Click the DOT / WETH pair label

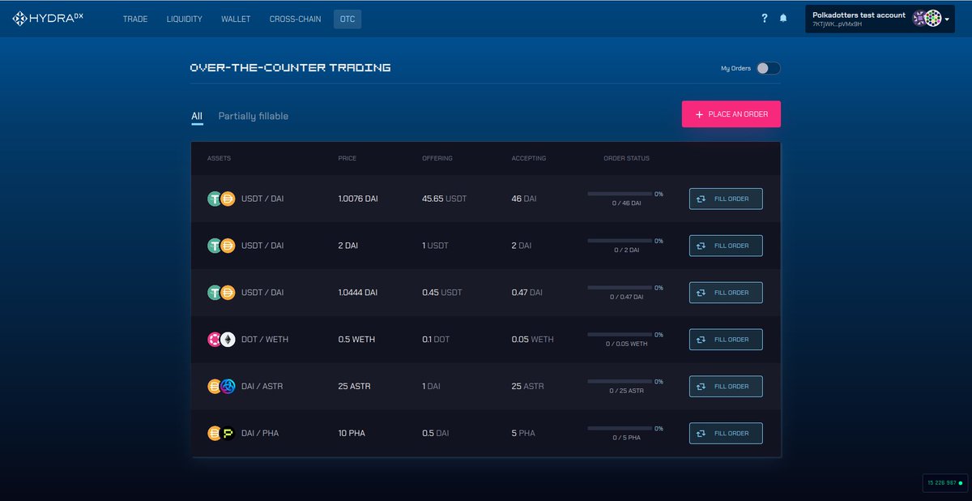coord(265,340)
